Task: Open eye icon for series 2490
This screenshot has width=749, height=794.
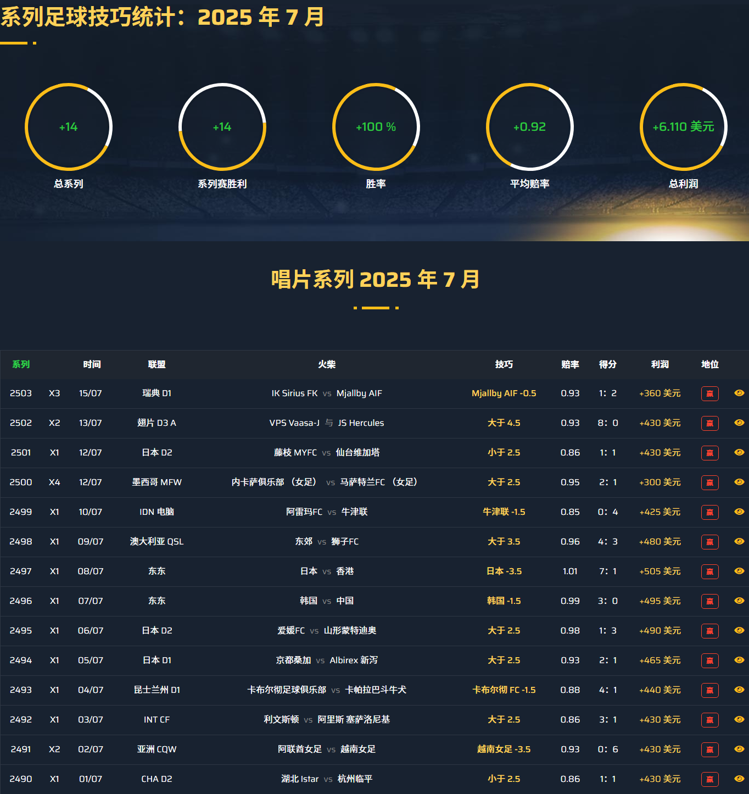Action: [x=739, y=779]
